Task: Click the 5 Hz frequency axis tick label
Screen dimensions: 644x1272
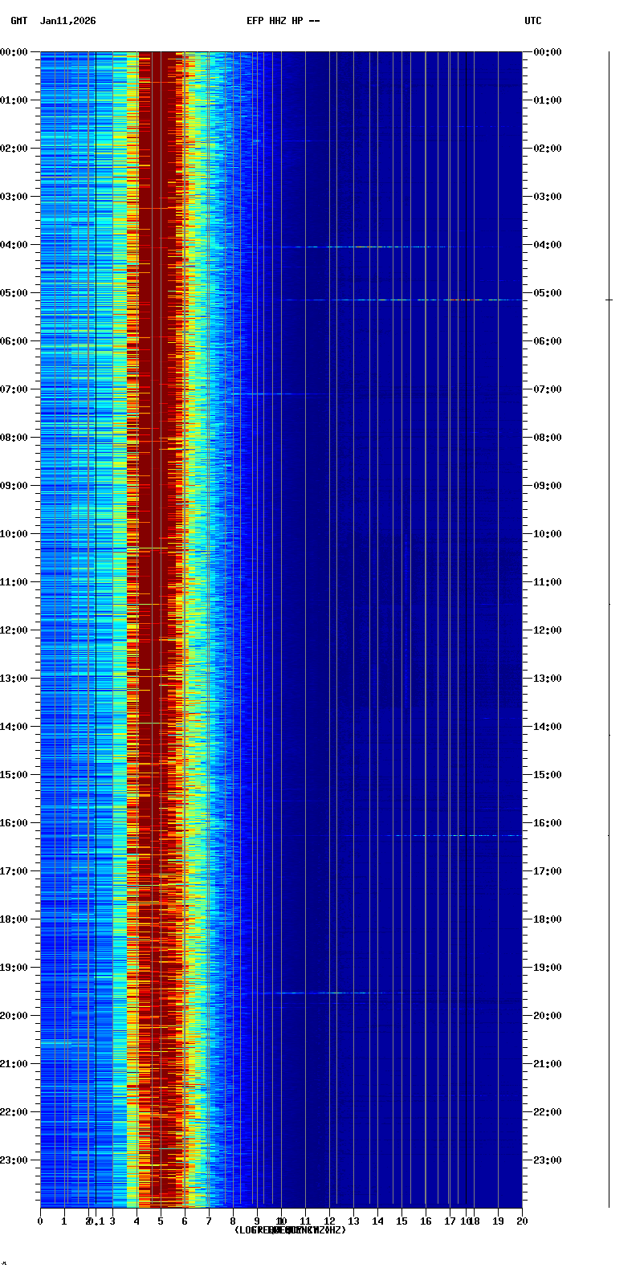Action: coord(161,1221)
